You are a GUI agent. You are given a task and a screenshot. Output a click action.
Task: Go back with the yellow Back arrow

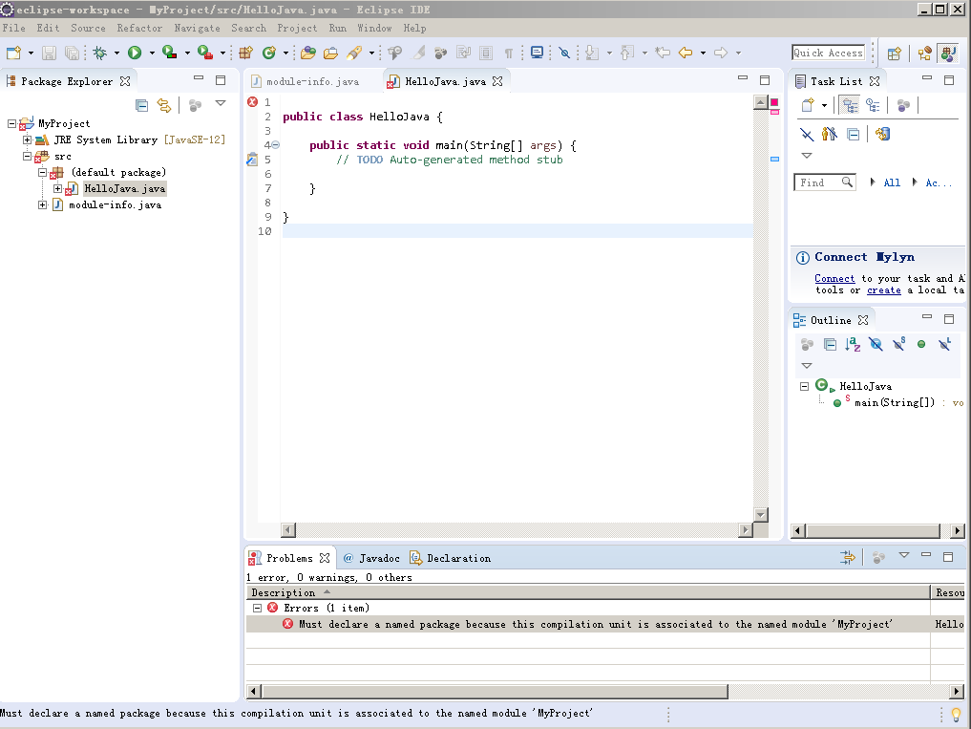pyautogui.click(x=686, y=53)
